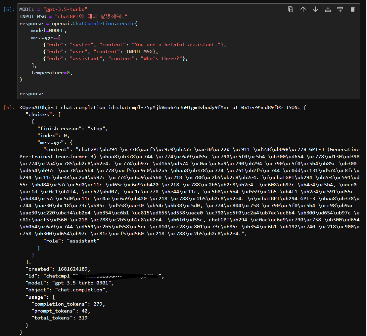This screenshot has height=336, width=367.
Task: Delete the cell with the trash icon
Action: (353, 9)
